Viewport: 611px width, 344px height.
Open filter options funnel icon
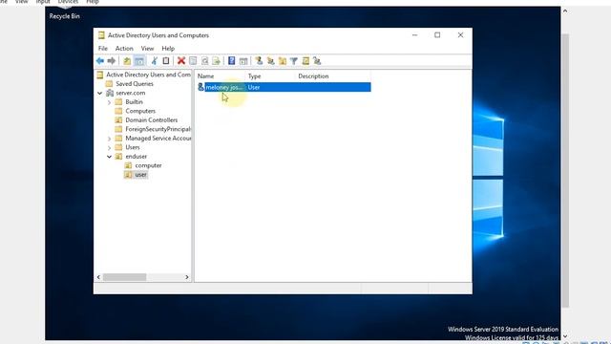coord(294,61)
